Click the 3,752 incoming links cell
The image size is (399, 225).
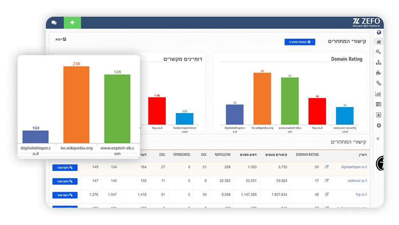pyautogui.click(x=282, y=167)
